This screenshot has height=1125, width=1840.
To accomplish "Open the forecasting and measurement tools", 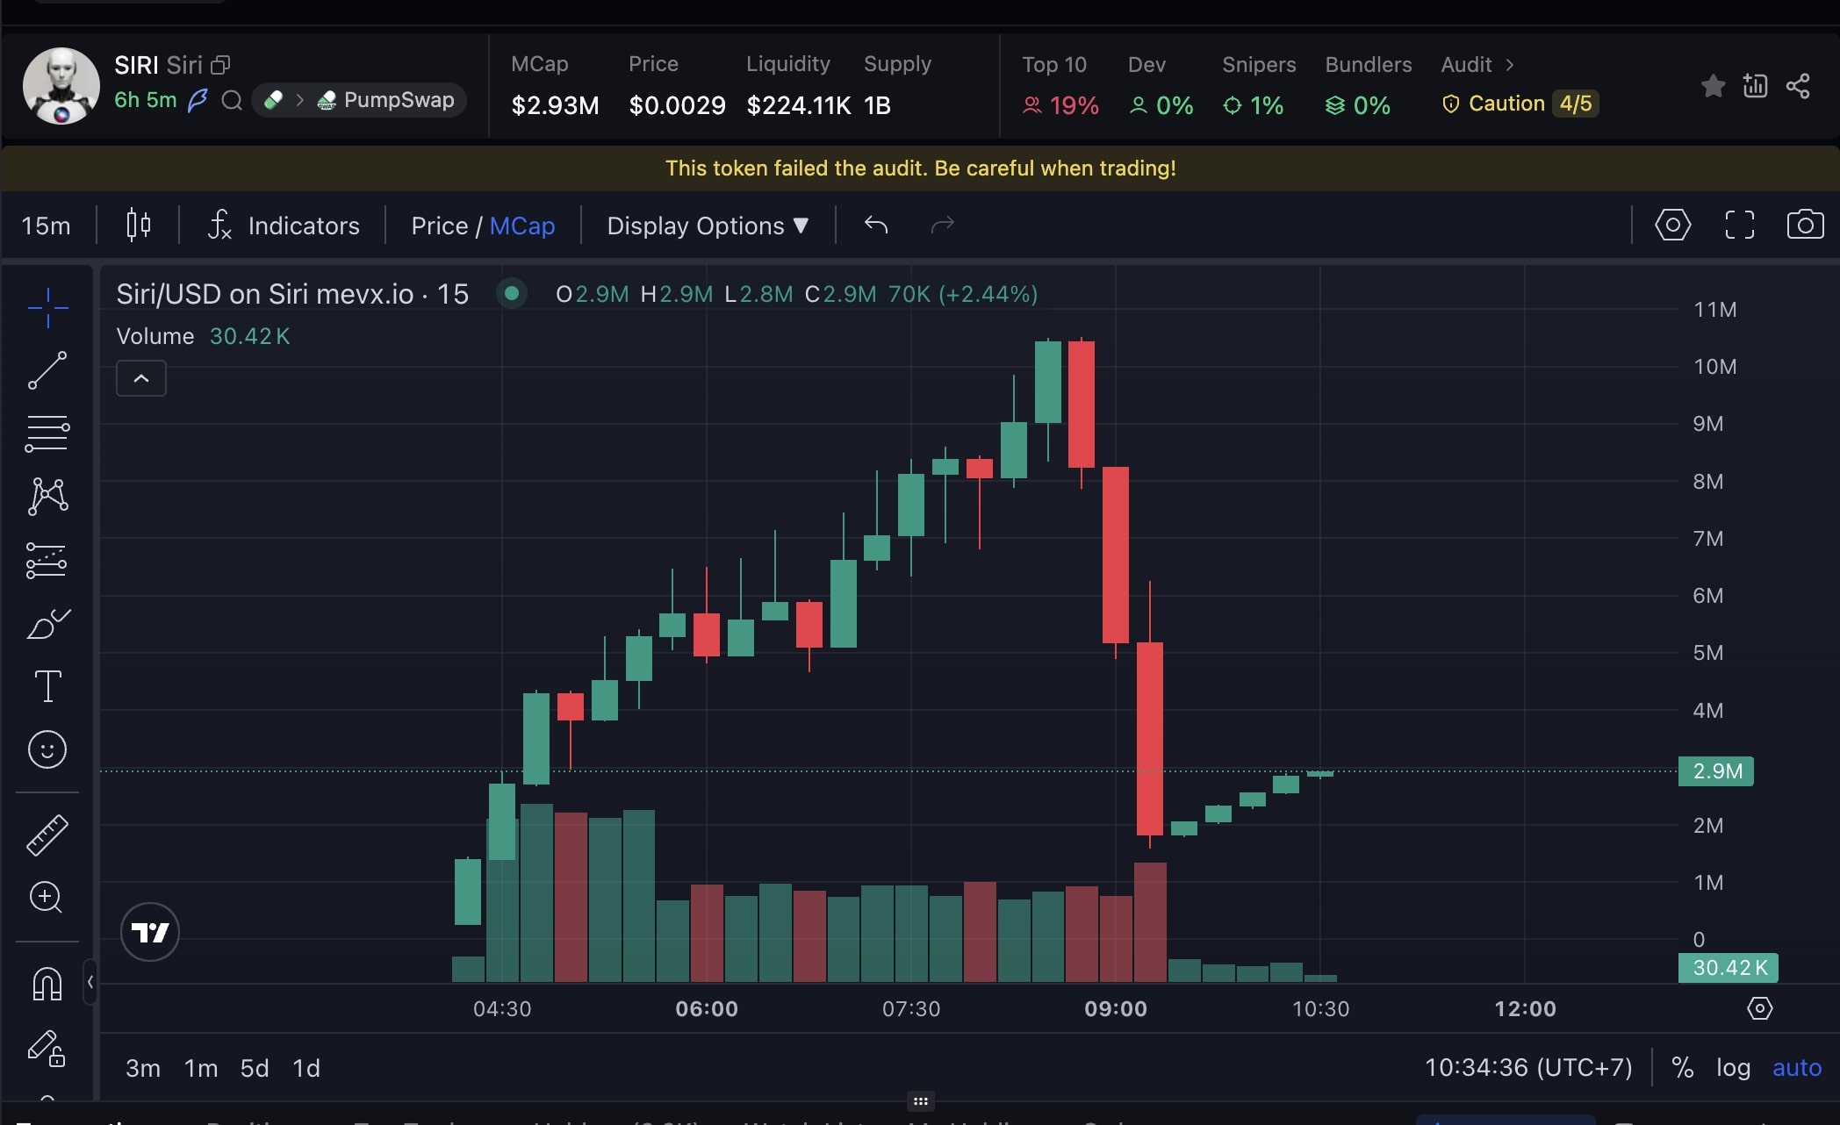I will (x=47, y=560).
